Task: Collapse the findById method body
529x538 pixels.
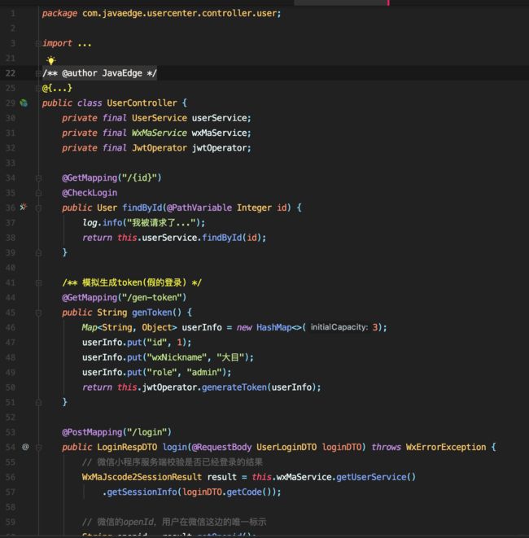Action: pyautogui.click(x=38, y=208)
